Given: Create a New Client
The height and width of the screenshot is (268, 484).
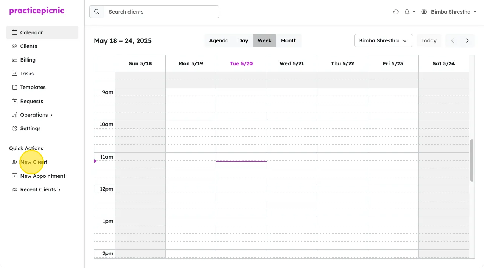Looking at the screenshot, I should [x=34, y=162].
